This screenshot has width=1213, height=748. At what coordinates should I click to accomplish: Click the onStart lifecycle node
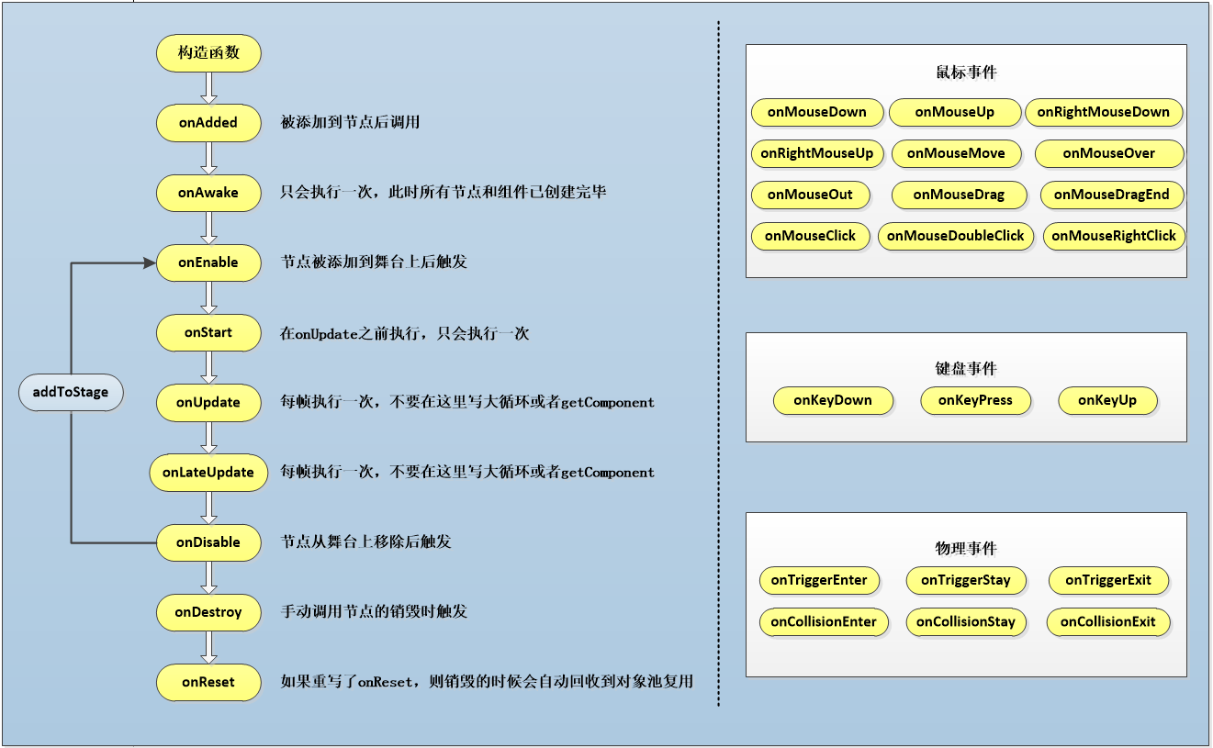click(208, 332)
